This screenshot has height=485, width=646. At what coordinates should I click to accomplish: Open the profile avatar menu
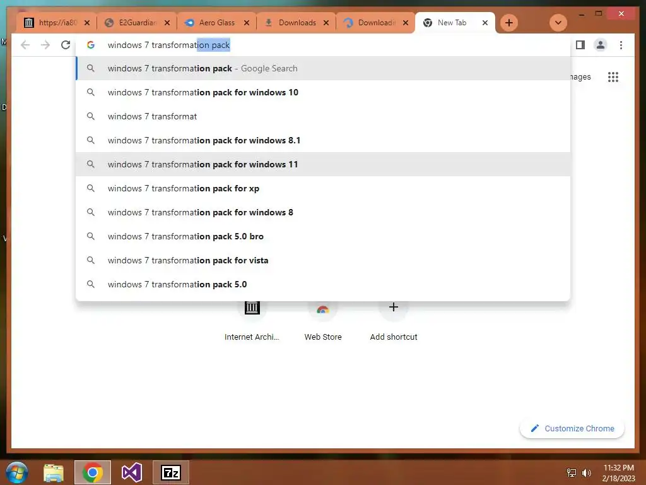[x=601, y=45]
